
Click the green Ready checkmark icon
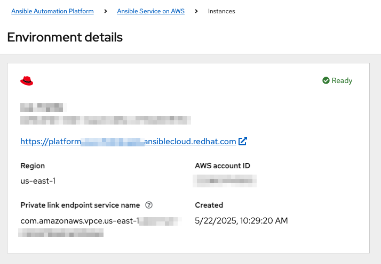326,80
